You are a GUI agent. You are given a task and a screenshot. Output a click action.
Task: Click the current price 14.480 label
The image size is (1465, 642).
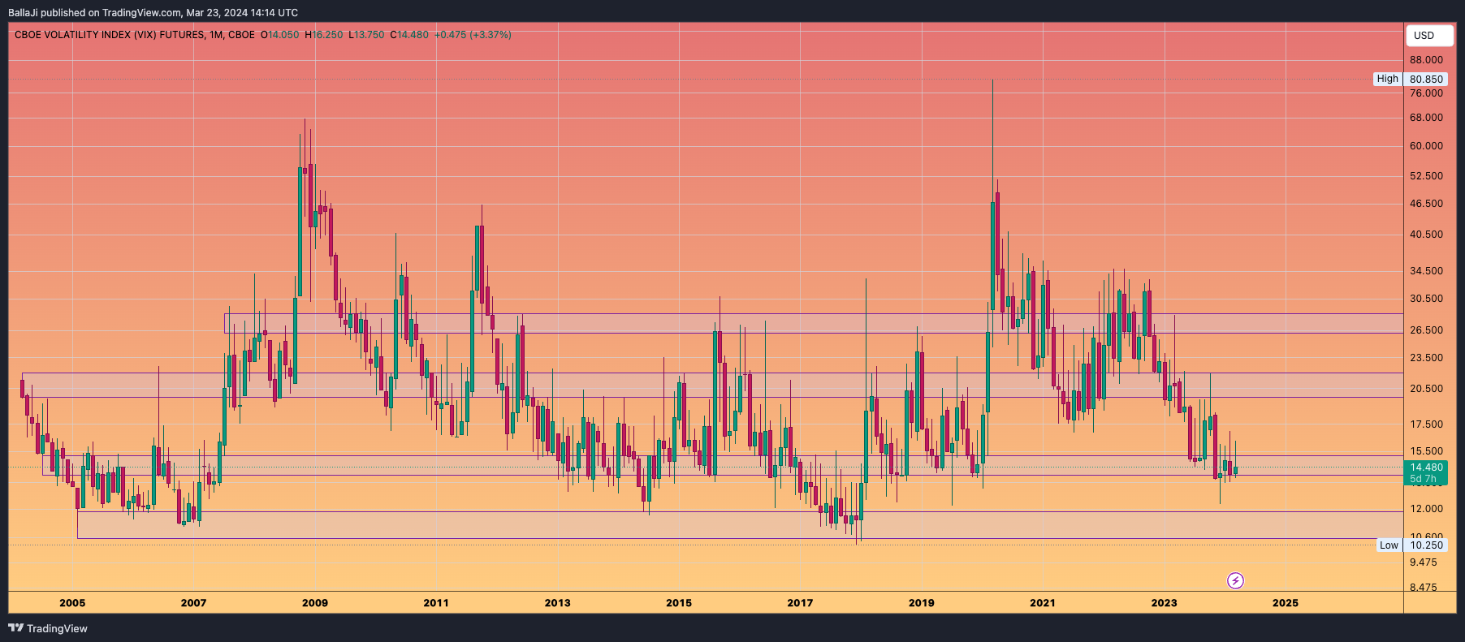(x=1426, y=467)
